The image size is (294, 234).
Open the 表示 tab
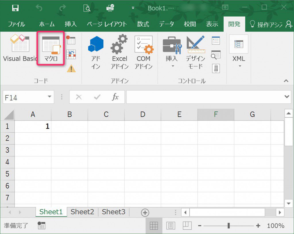pyautogui.click(x=212, y=24)
